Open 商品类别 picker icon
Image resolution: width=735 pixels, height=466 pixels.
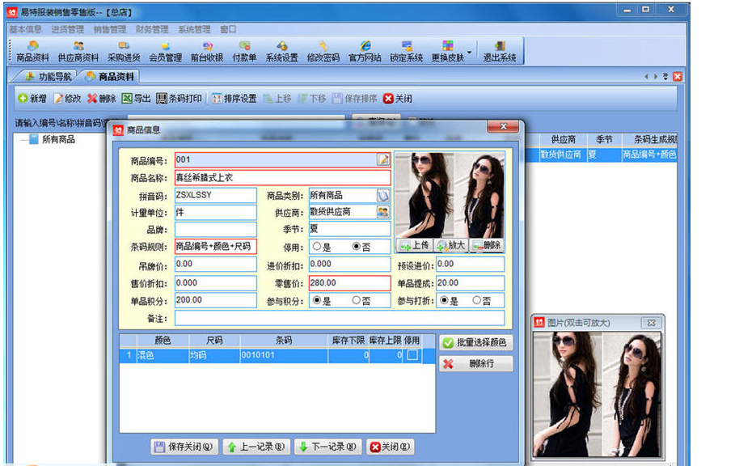point(383,195)
